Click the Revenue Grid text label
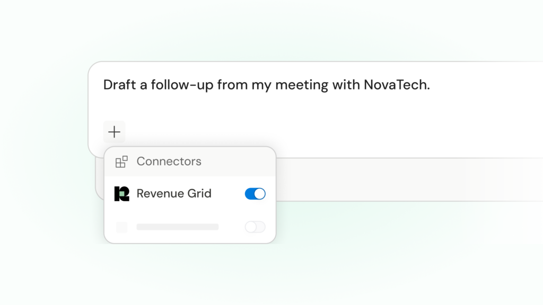543x305 pixels. [174, 193]
